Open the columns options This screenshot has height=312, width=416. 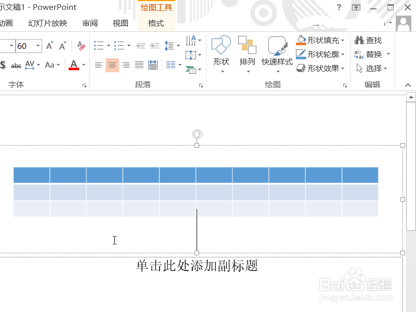pyautogui.click(x=174, y=64)
